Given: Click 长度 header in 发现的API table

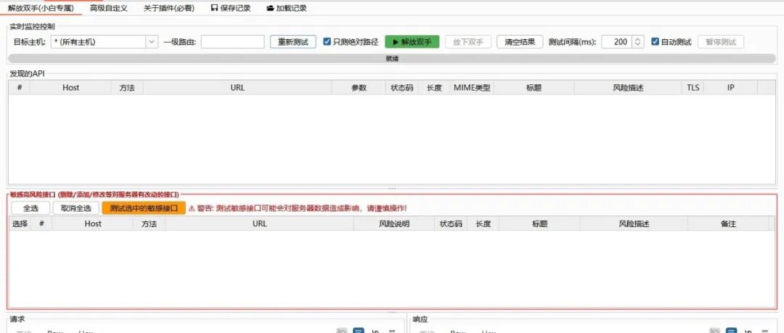Looking at the screenshot, I should 434,88.
